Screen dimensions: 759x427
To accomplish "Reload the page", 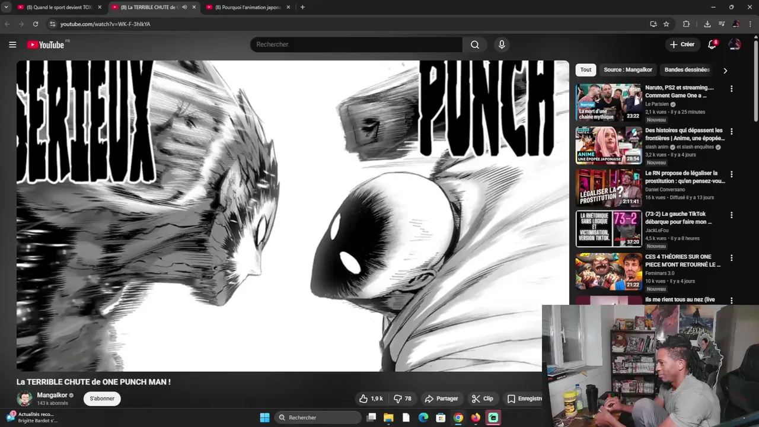I will [x=36, y=24].
